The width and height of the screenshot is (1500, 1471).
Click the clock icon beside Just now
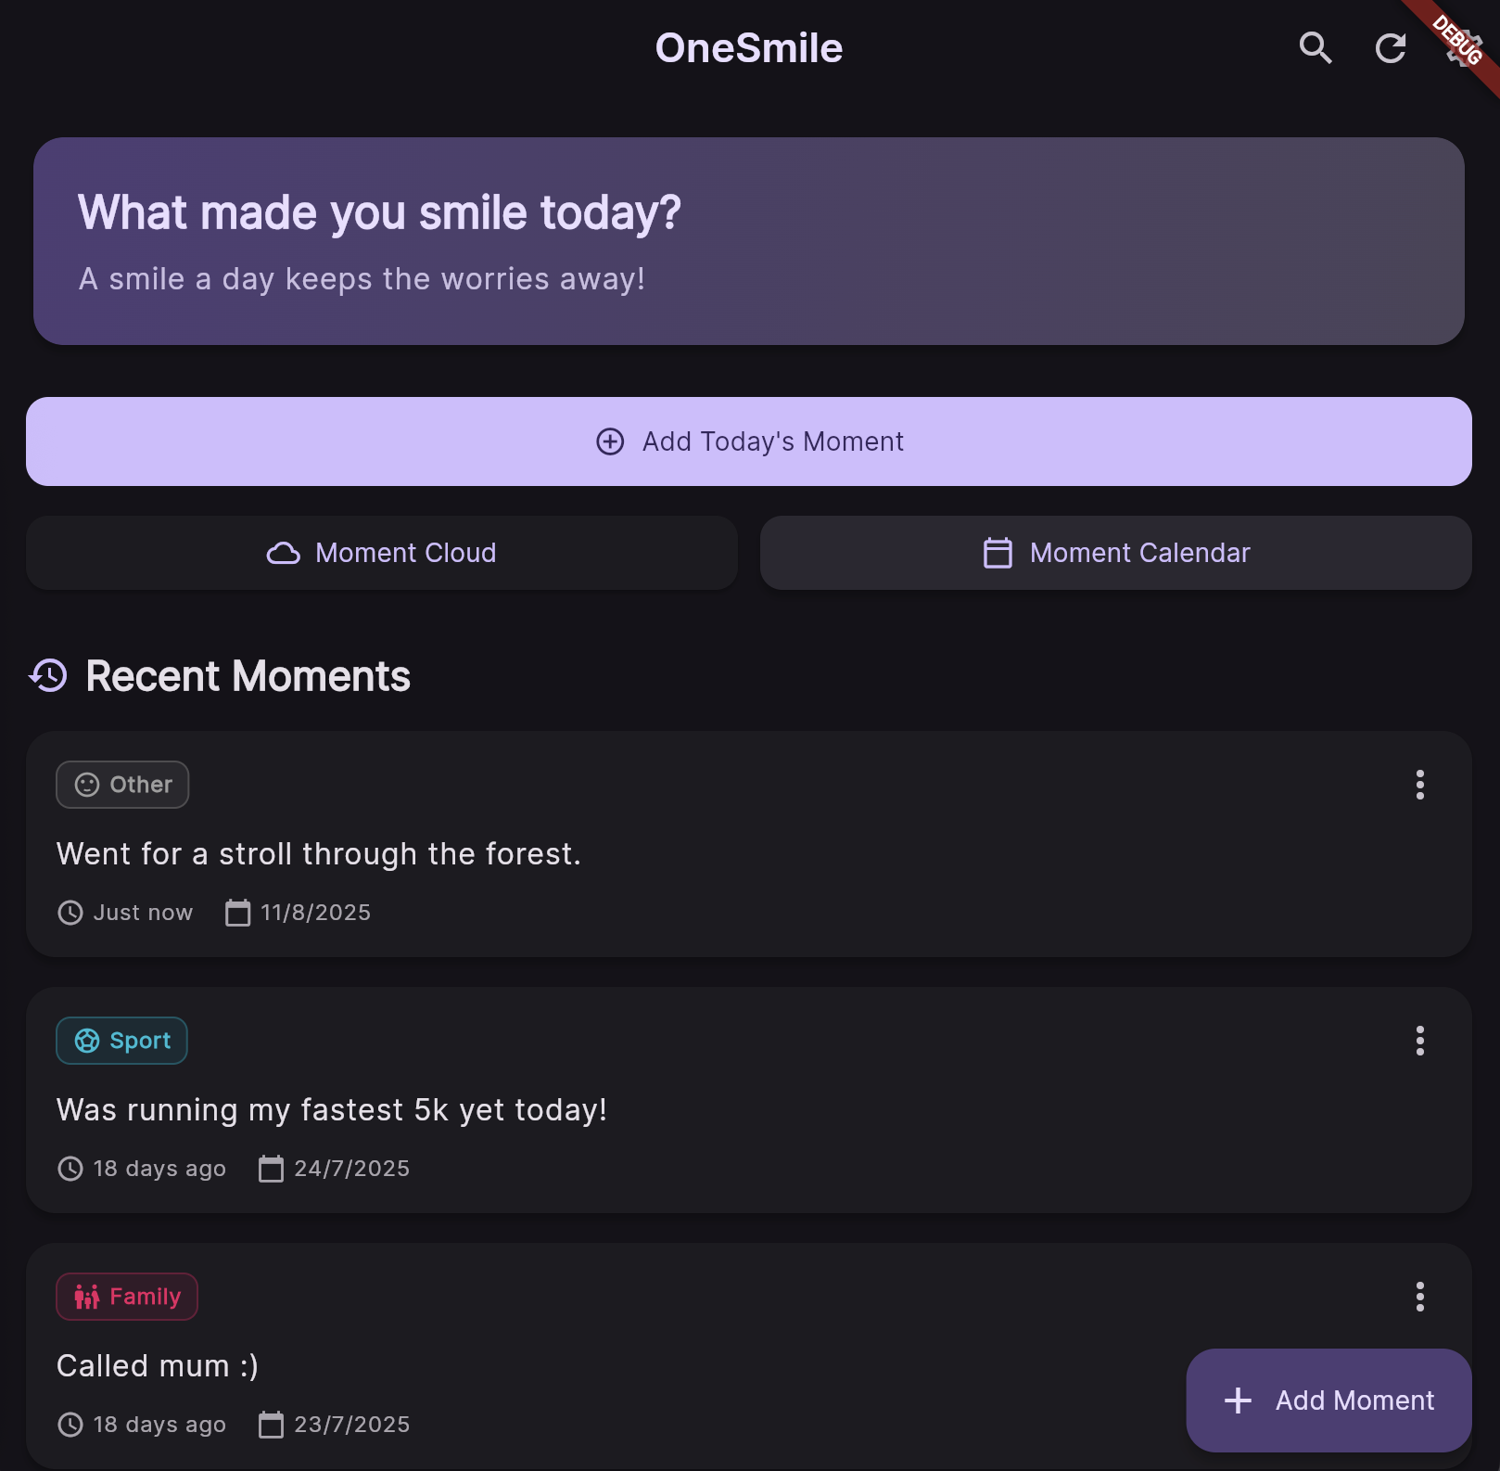pos(70,913)
